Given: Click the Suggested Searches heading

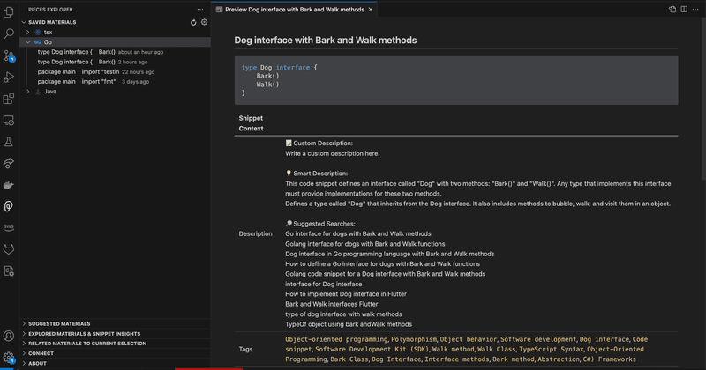Looking at the screenshot, I should point(320,224).
